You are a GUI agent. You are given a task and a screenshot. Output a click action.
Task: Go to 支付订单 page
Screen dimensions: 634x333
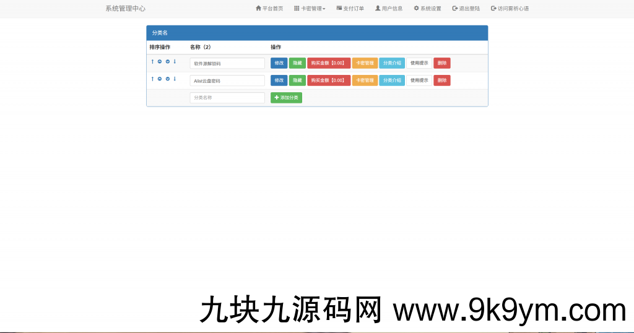point(350,9)
